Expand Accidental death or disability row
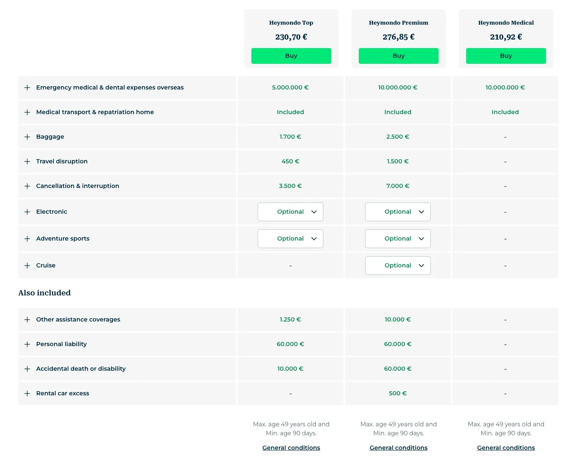Viewport: 587px width, 464px height. pos(27,369)
